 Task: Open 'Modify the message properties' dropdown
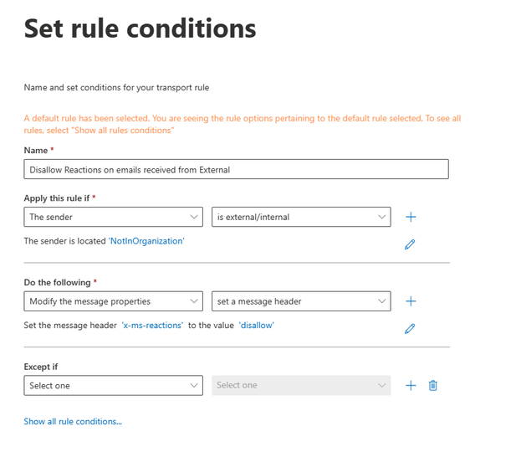click(114, 301)
